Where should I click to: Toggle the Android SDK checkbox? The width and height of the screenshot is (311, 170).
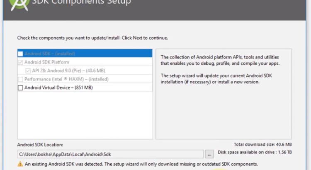(x=20, y=53)
